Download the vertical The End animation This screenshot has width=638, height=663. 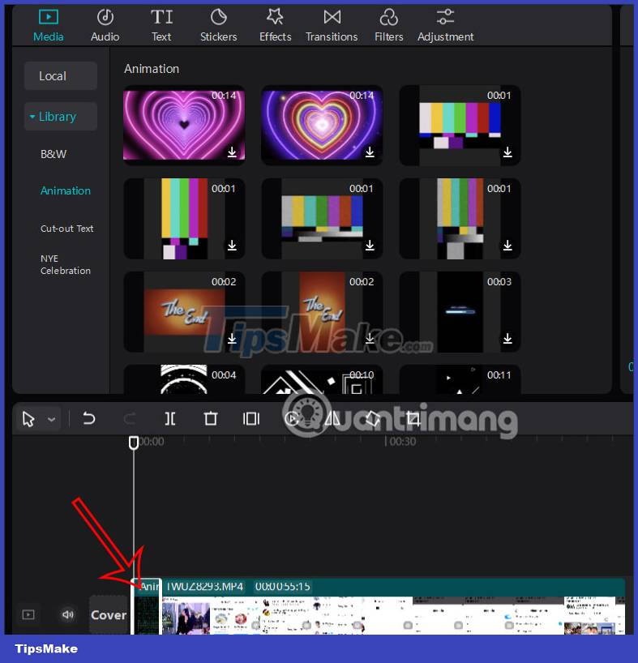pyautogui.click(x=370, y=338)
